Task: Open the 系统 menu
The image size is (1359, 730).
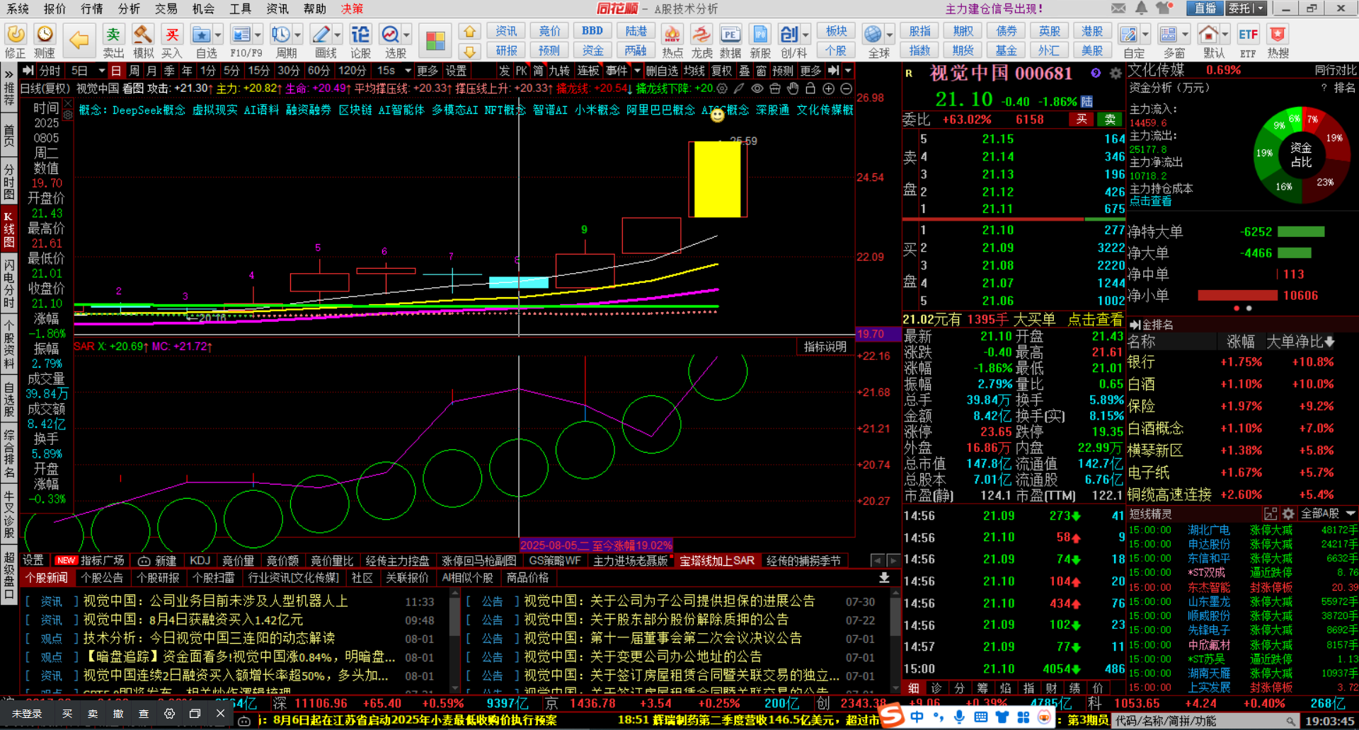Action: click(x=18, y=8)
